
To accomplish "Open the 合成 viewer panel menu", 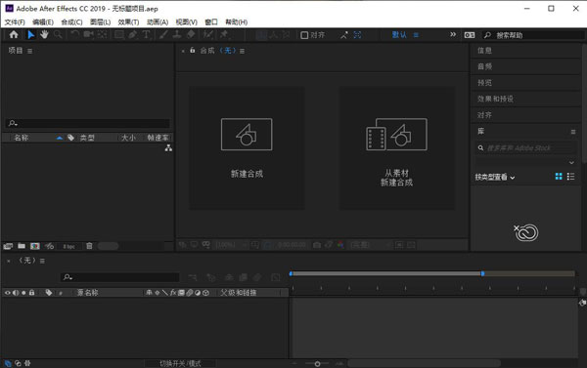I will [243, 51].
